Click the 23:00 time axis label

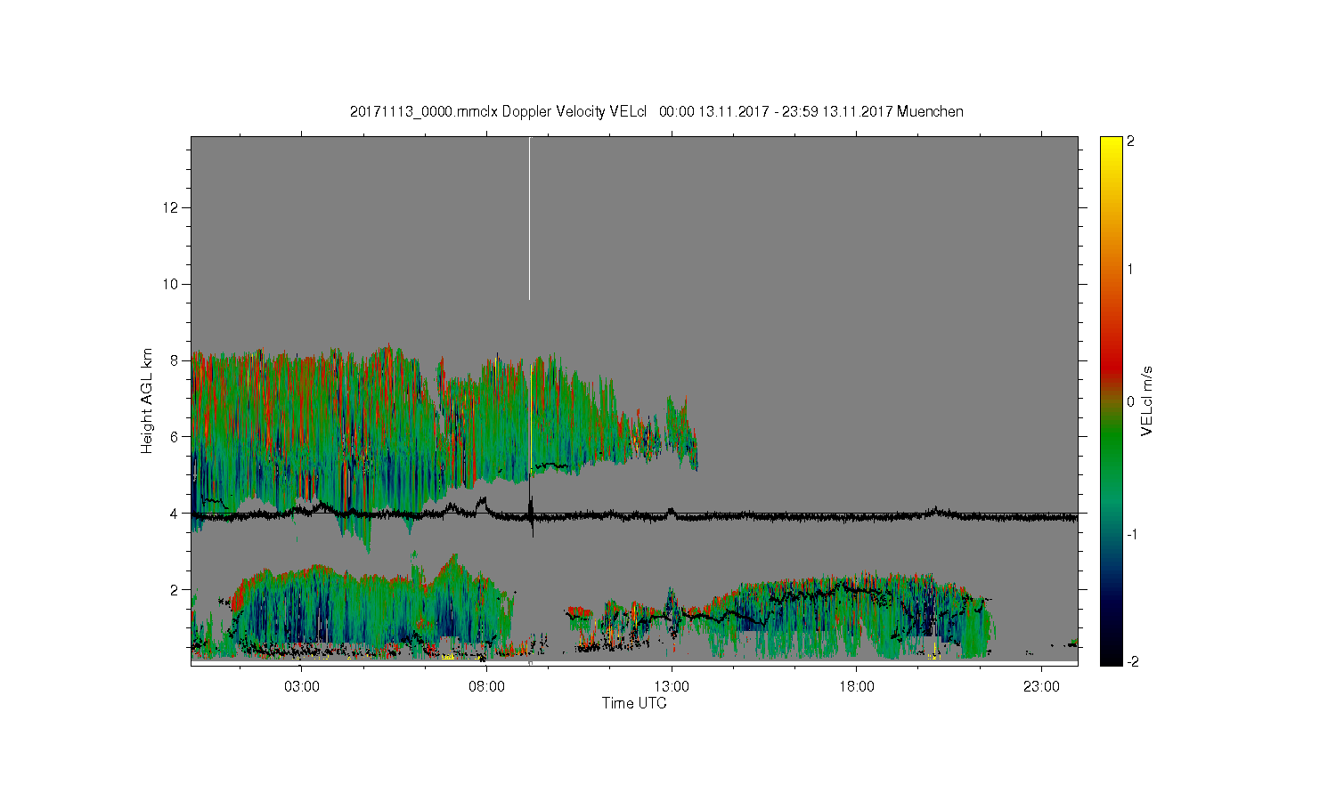1041,687
